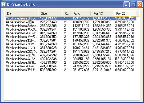
Task: Click average value 142,511,104
Action: tap(81, 26)
